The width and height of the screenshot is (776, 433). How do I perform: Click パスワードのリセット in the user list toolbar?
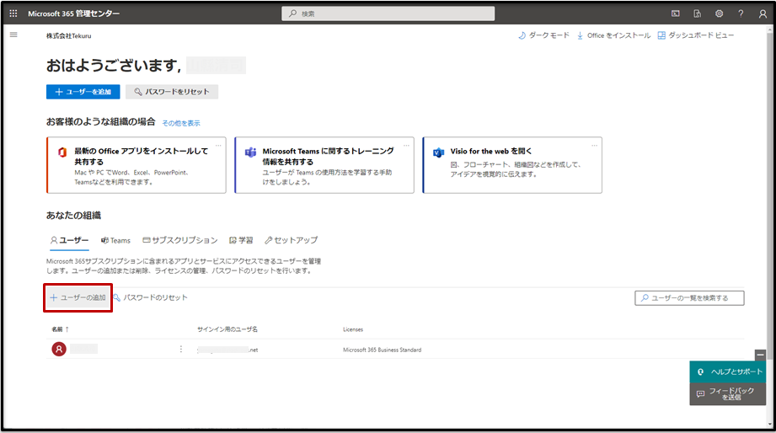151,298
